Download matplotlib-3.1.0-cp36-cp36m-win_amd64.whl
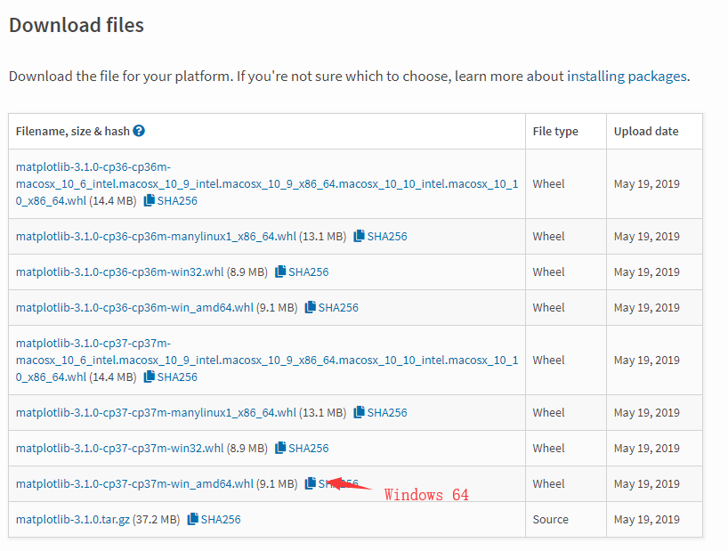The width and height of the screenshot is (728, 551). pos(134,307)
